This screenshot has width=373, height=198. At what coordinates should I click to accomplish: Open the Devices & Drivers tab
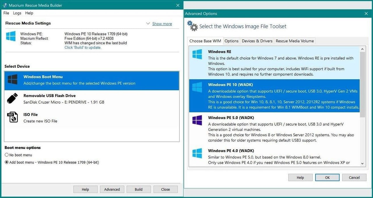pyautogui.click(x=257, y=41)
